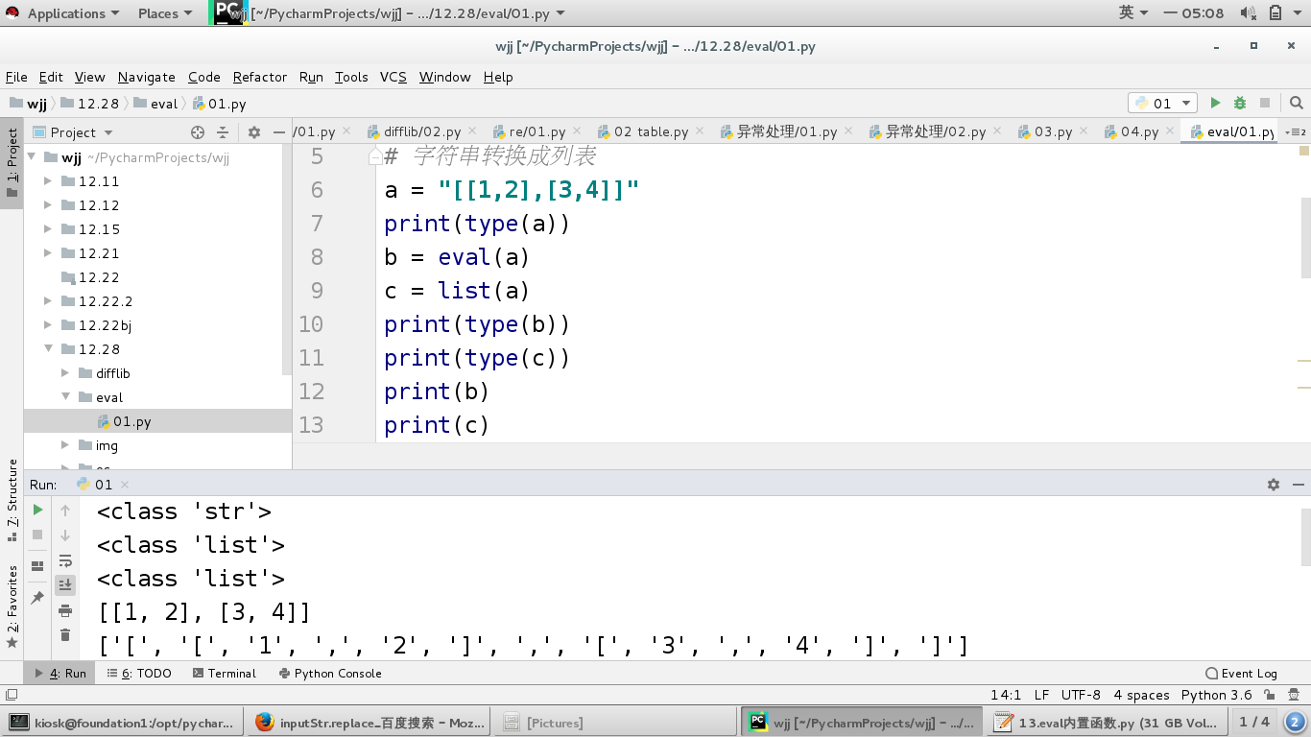Toggle scroll to end in the Run output

(65, 584)
